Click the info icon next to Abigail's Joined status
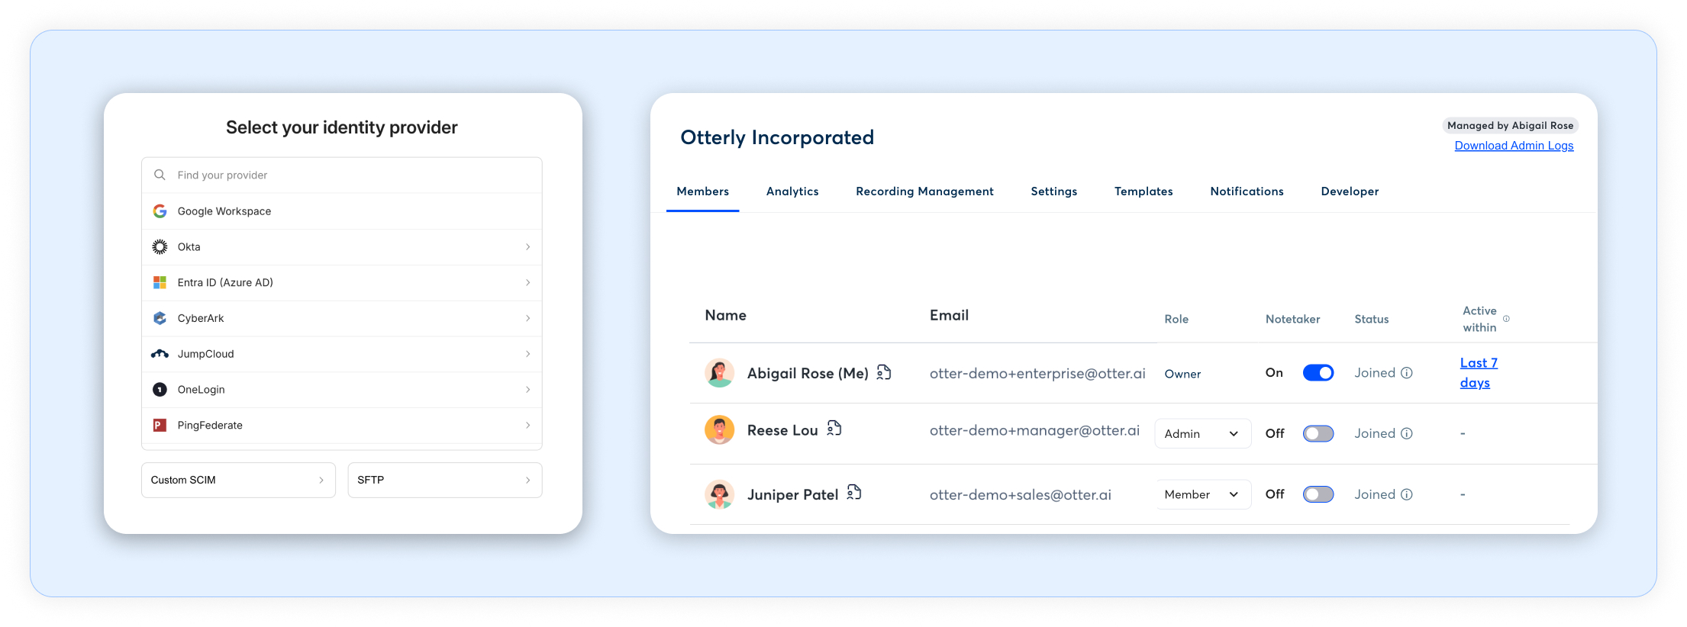 1407,373
